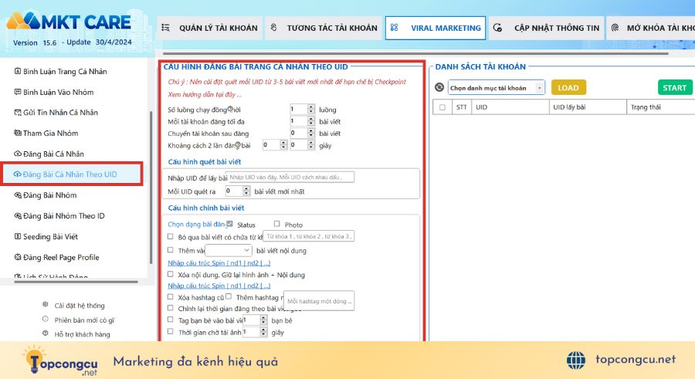Viewport: 695px width, 379px height.
Task: Click Mỗi UID quét ra spinner
Action: click(x=238, y=191)
